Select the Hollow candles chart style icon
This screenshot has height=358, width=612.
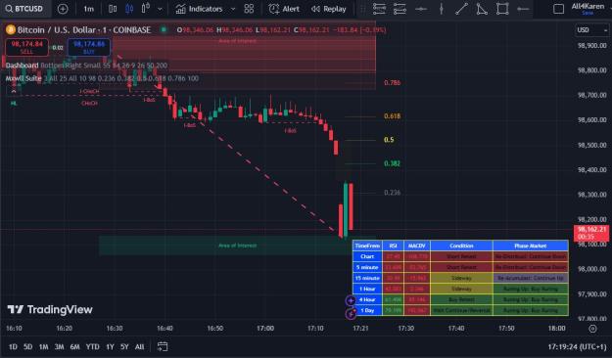coord(146,9)
